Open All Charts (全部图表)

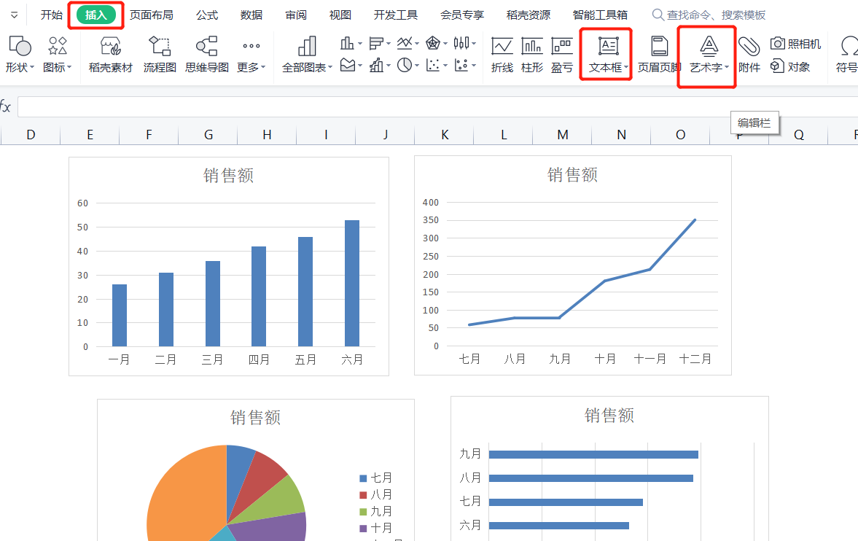(307, 54)
